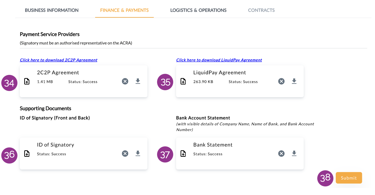This screenshot has width=375, height=195.
Task: Go to the Contracts tab
Action: coord(261,10)
